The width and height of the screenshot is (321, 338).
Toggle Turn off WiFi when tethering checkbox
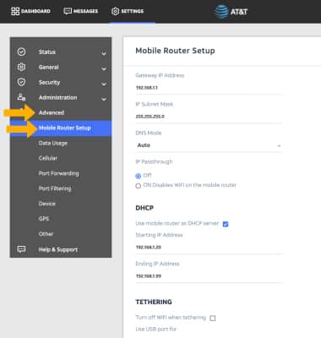213,318
